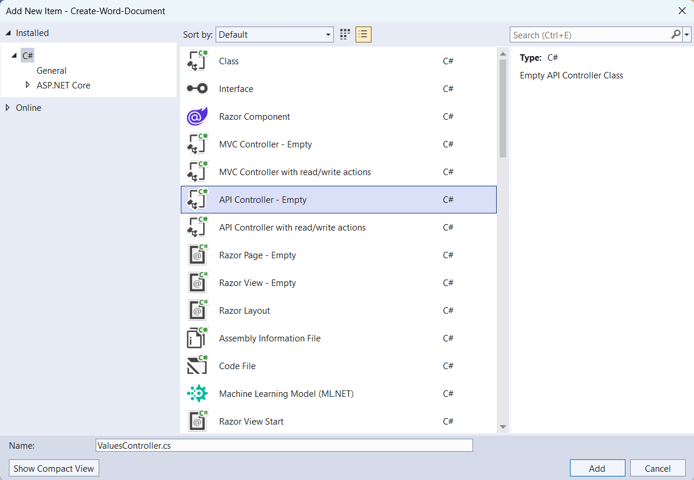The image size is (694, 480).
Task: Select the Class template icon
Action: [197, 61]
